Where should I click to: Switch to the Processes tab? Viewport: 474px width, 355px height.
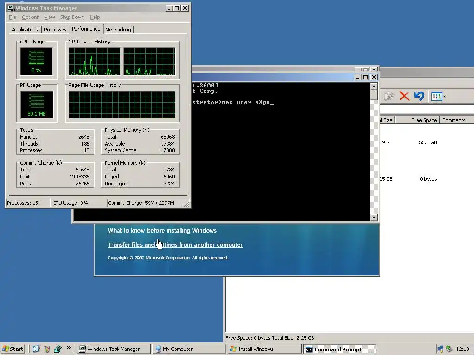tap(55, 30)
